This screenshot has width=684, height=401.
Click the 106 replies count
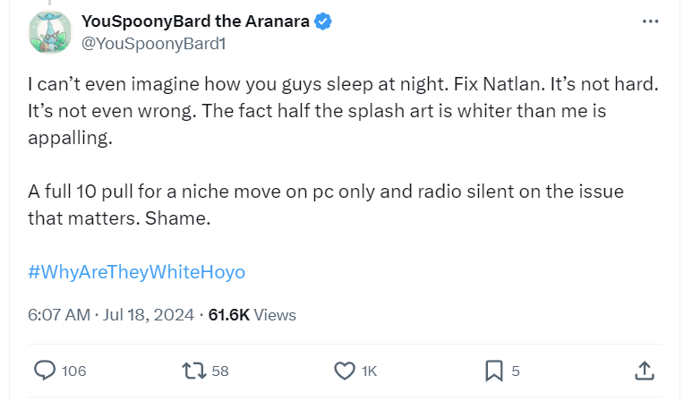tap(74, 371)
